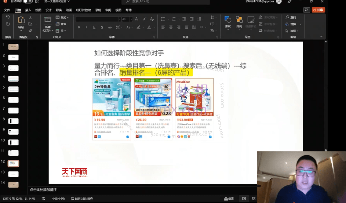This screenshot has height=203, width=346.
Task: Click the Comments speech bubble icon
Action: pyautogui.click(x=306, y=10)
